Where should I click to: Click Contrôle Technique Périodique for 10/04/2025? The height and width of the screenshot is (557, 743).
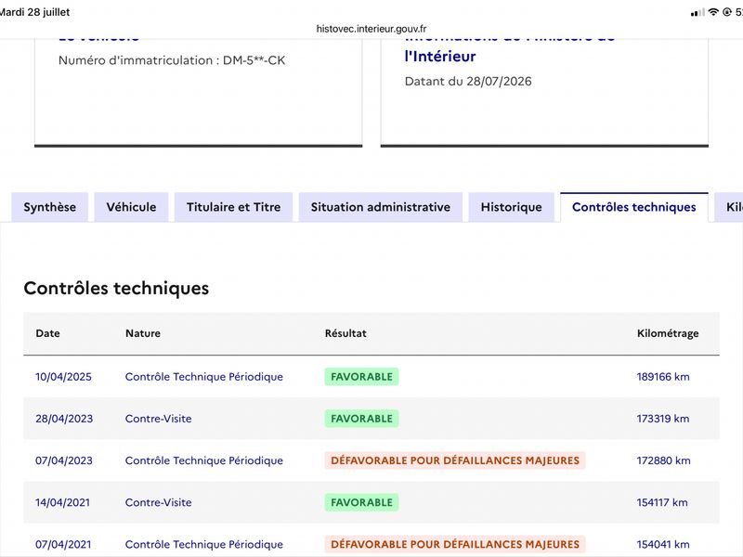(x=203, y=377)
